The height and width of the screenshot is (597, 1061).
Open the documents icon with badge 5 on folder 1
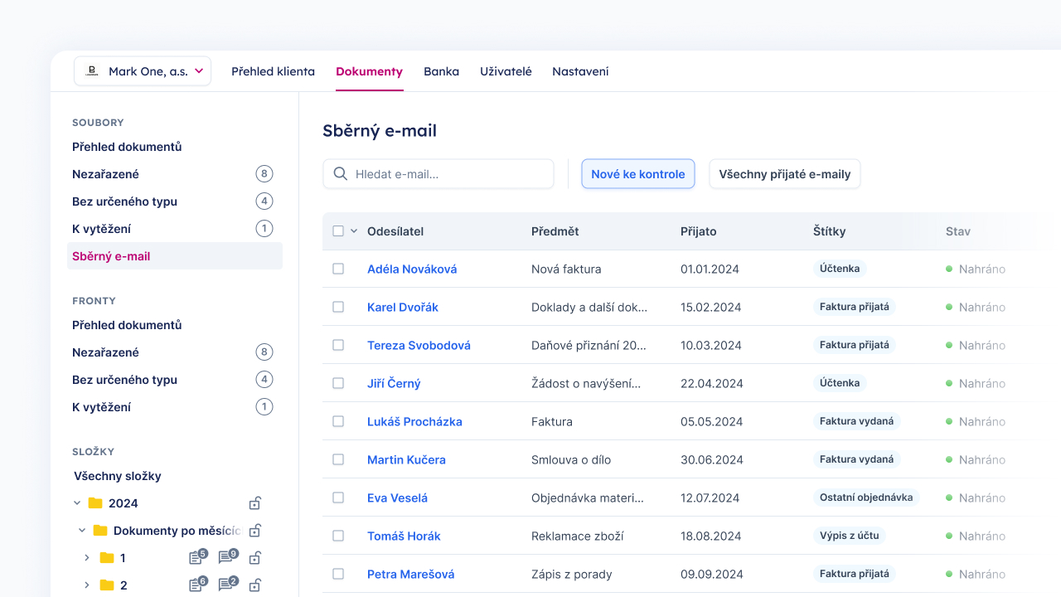click(197, 558)
